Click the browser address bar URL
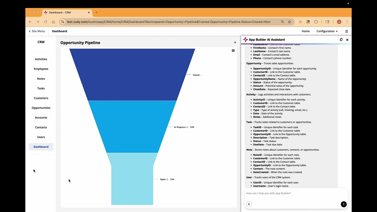This screenshot has height=212, width=377. 168,22
